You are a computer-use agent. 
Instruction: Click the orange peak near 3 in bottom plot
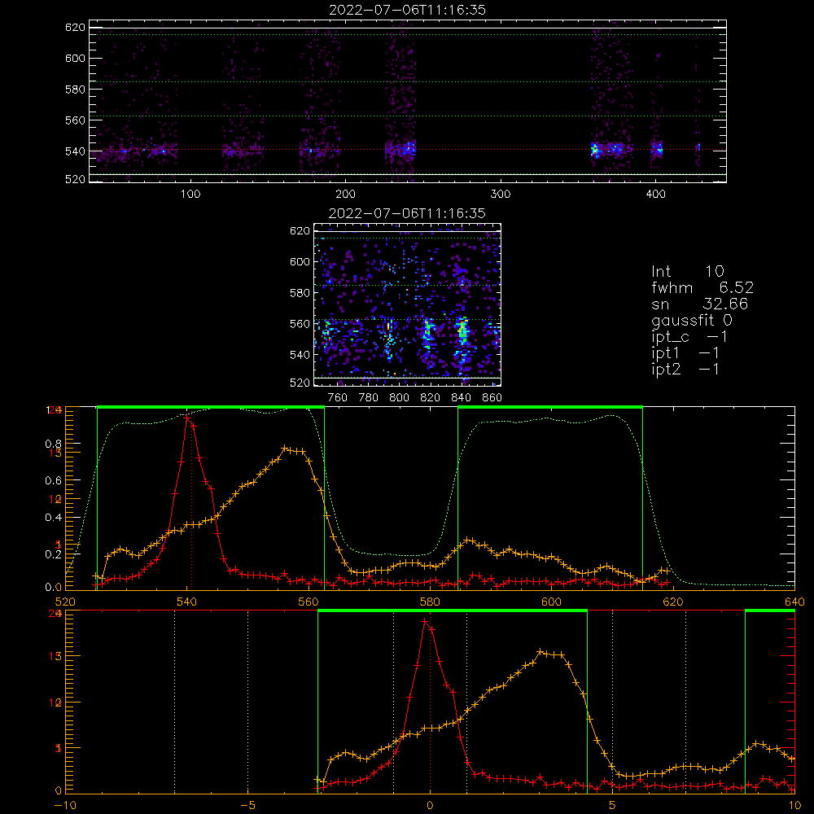(540, 651)
